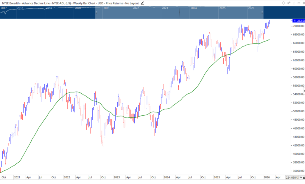Click the pencil edit icon beside chart title
This screenshot has height=184, width=305.
pos(142,3)
